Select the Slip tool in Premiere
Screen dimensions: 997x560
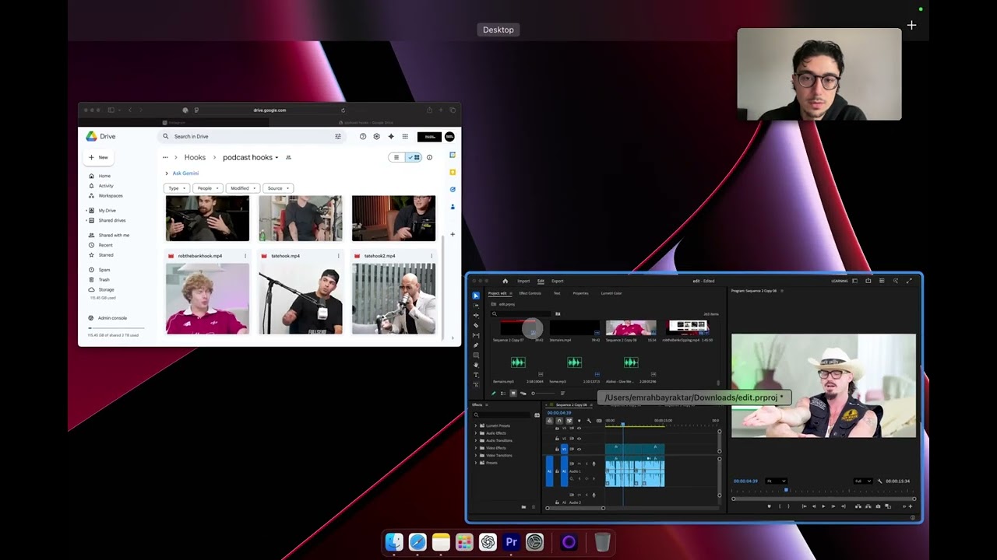pos(476,335)
